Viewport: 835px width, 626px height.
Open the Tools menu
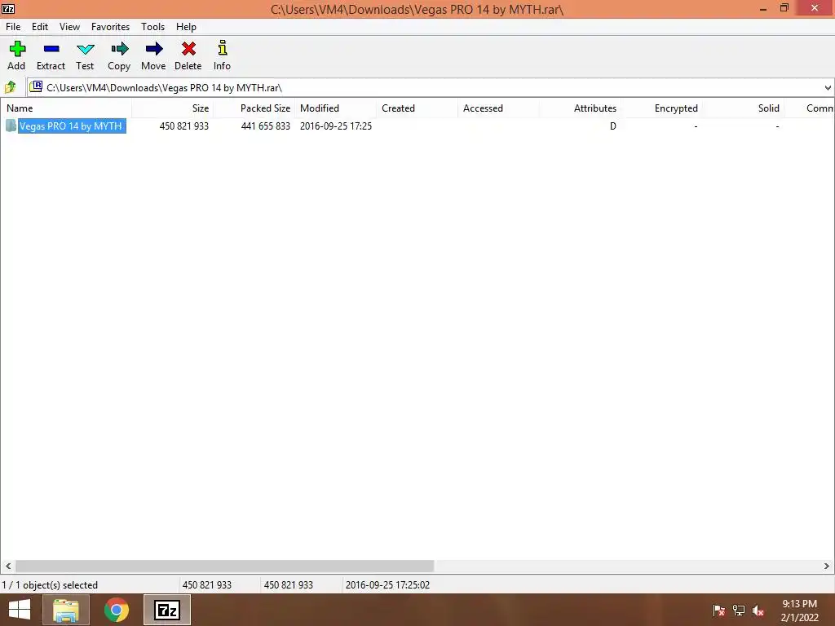point(152,27)
